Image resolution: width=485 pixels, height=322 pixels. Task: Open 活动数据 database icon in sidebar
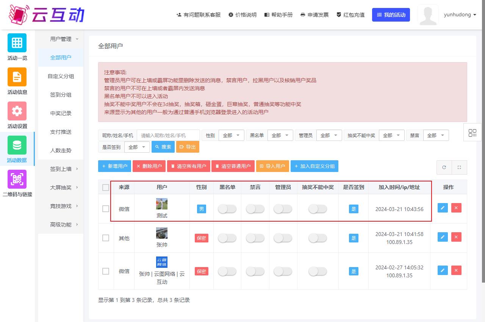(x=17, y=145)
